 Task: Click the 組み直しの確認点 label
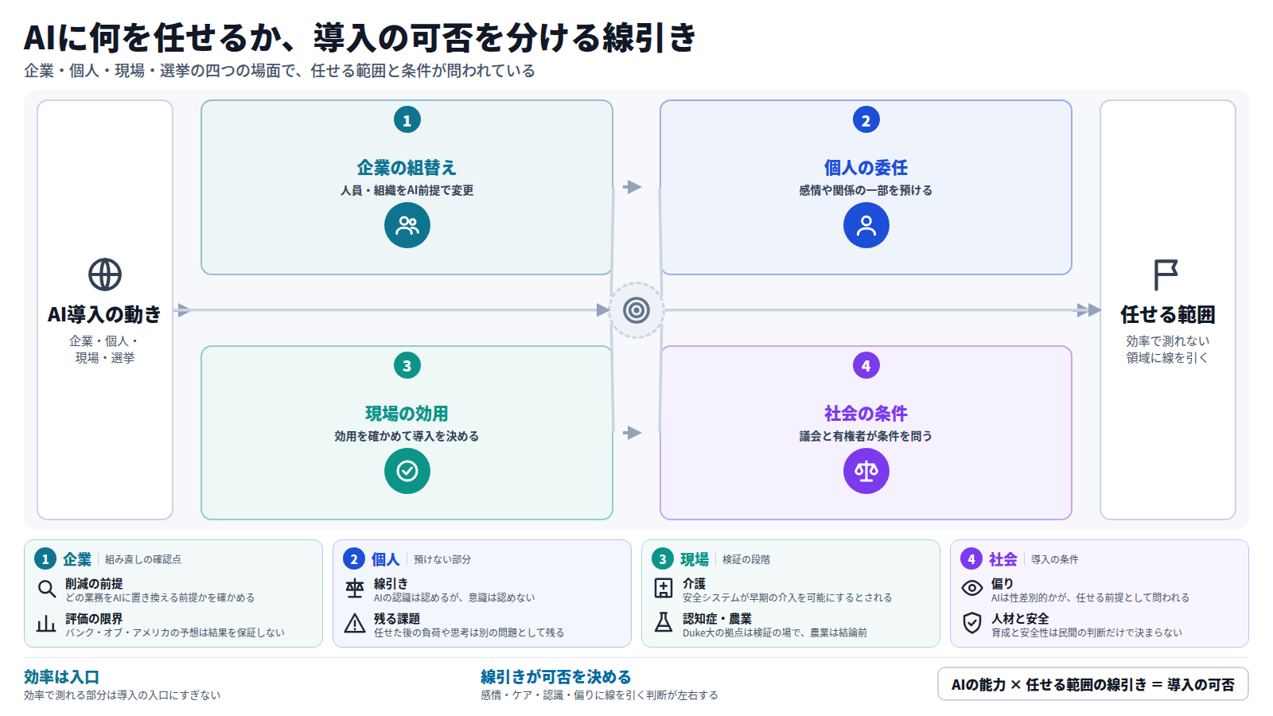pyautogui.click(x=143, y=560)
